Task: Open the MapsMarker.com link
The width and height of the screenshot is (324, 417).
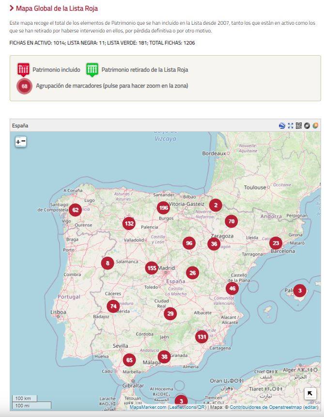Action: coord(148,407)
